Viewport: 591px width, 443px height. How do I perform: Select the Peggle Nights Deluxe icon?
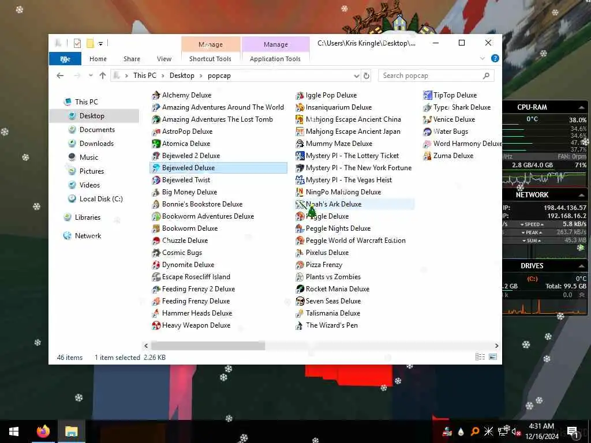tap(300, 228)
